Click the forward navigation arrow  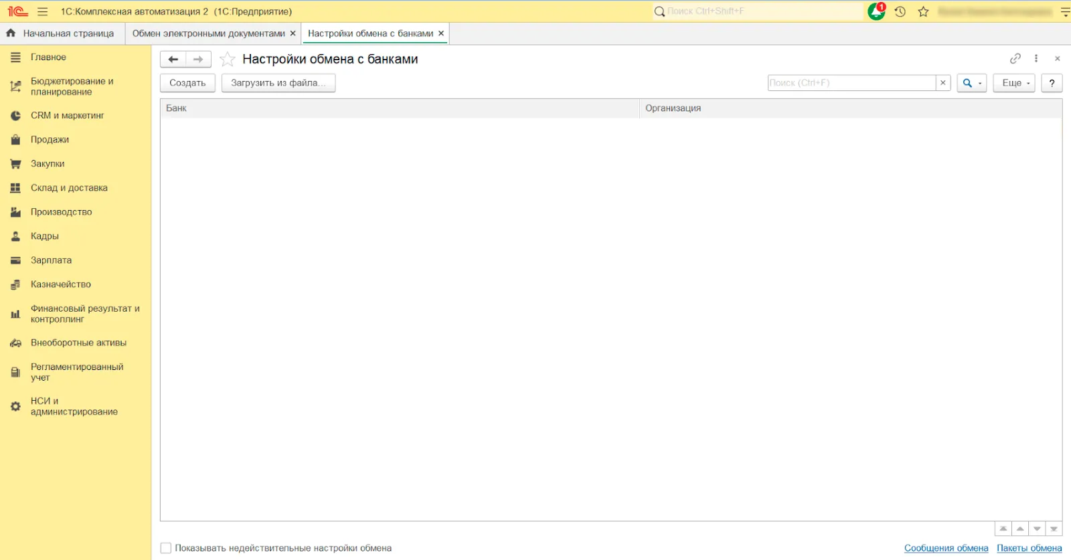[x=198, y=60]
